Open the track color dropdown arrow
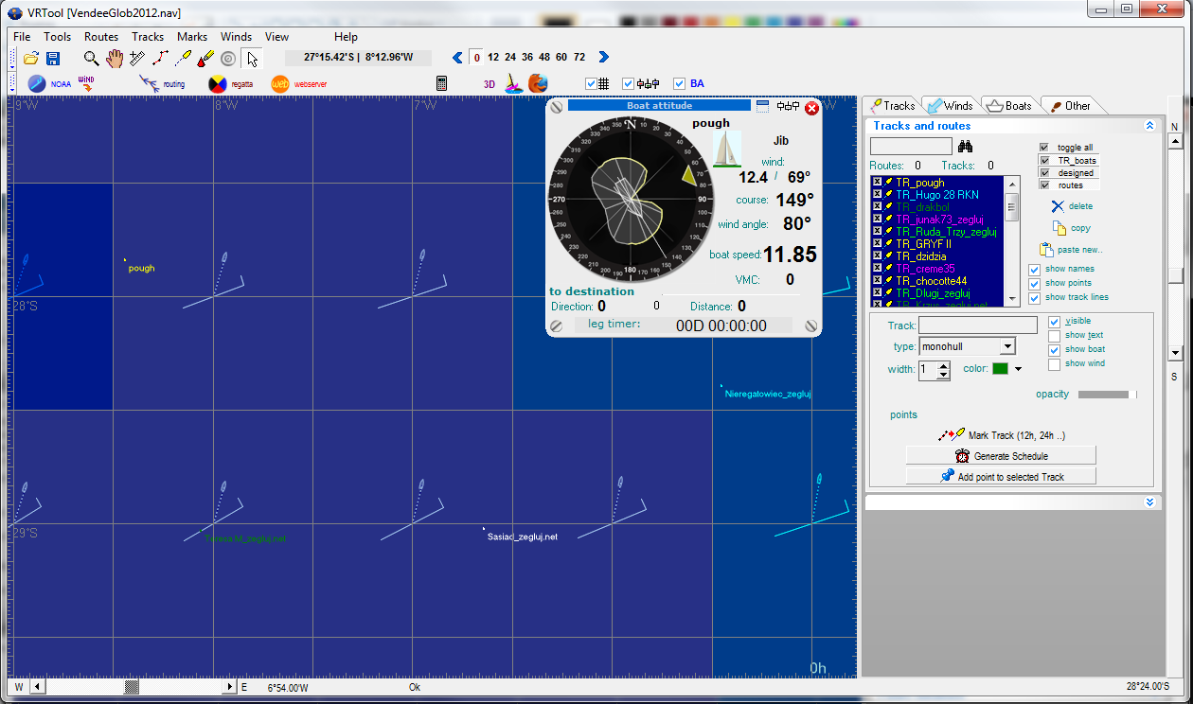 [1019, 369]
